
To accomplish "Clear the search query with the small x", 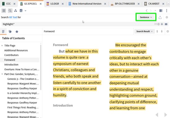I will click(x=159, y=24).
